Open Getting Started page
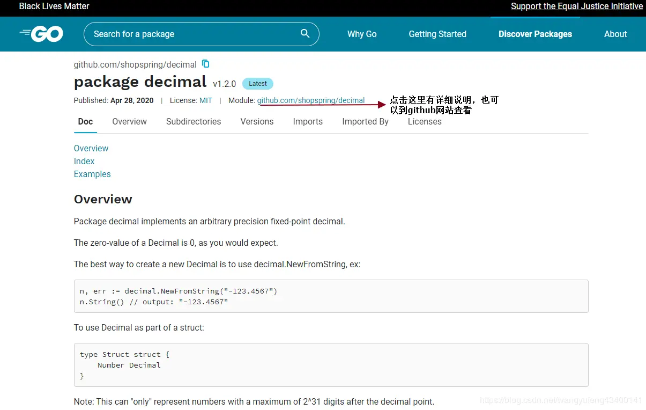 pyautogui.click(x=437, y=34)
